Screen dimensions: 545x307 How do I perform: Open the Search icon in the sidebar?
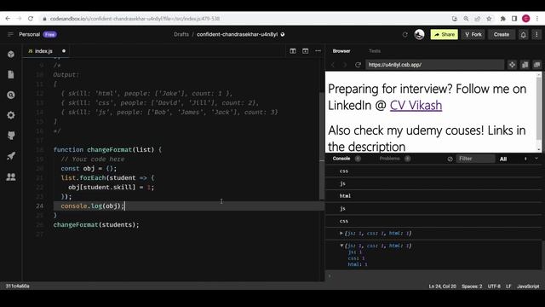click(11, 95)
